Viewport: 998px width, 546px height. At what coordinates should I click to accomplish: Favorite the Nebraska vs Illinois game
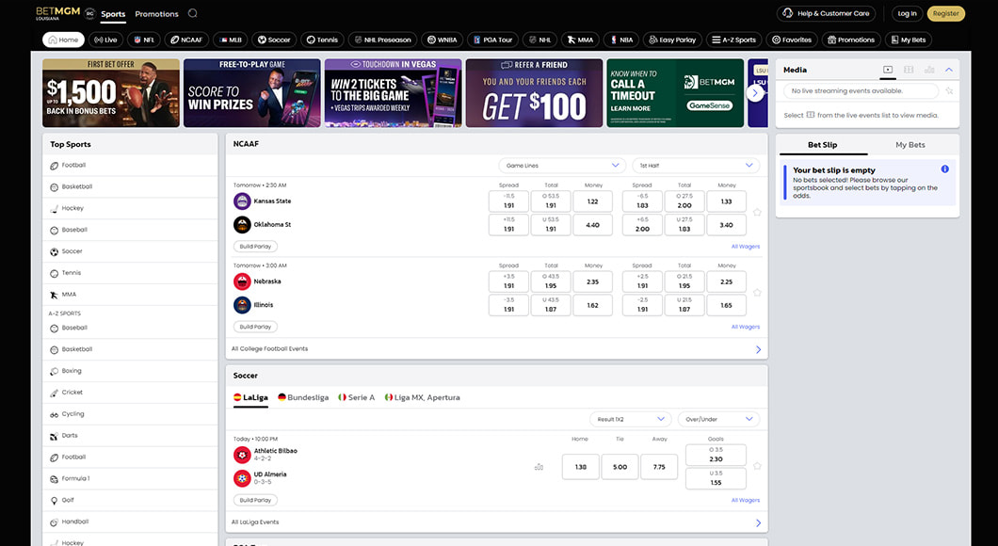[x=757, y=293]
